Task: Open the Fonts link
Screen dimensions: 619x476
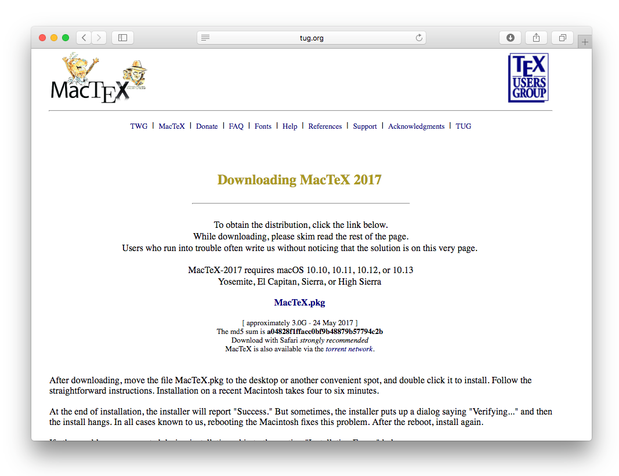Action: pos(263,126)
